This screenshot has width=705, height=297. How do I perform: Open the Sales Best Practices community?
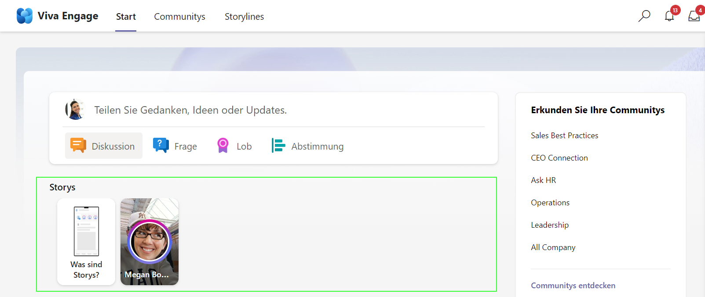point(564,136)
